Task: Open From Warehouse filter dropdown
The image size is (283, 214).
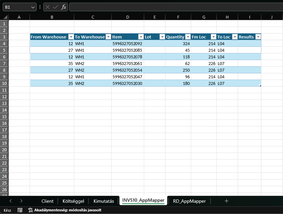Action: (71, 37)
